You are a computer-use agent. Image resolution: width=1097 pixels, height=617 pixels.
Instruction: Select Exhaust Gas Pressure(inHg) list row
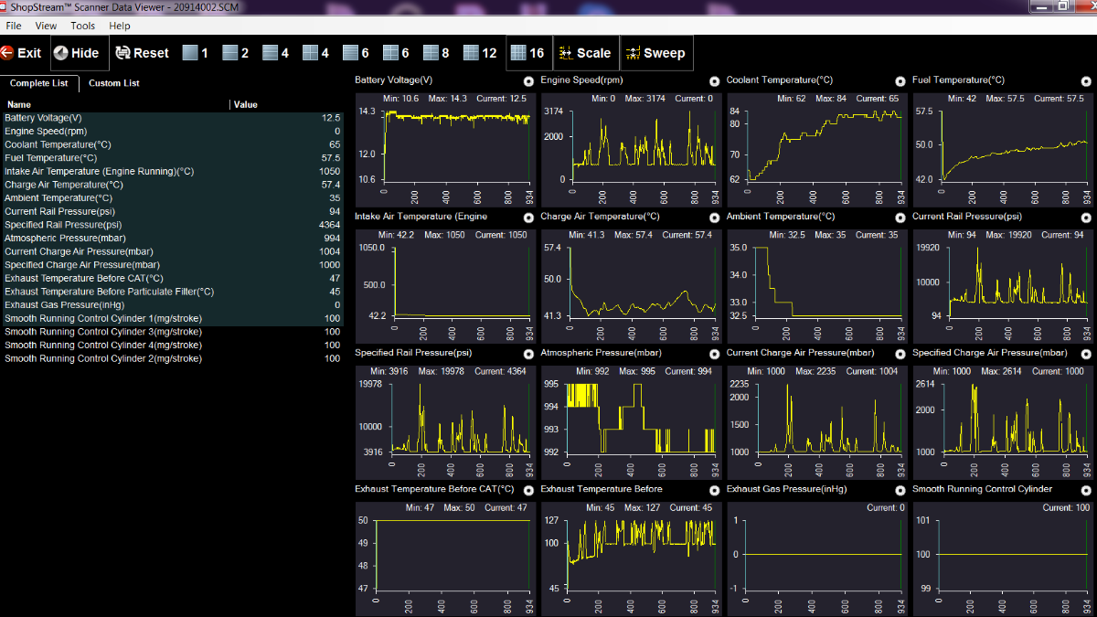point(173,305)
